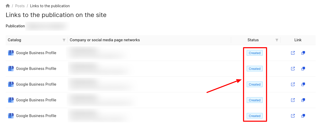
Task: Open external link in second row
Action: [293, 69]
